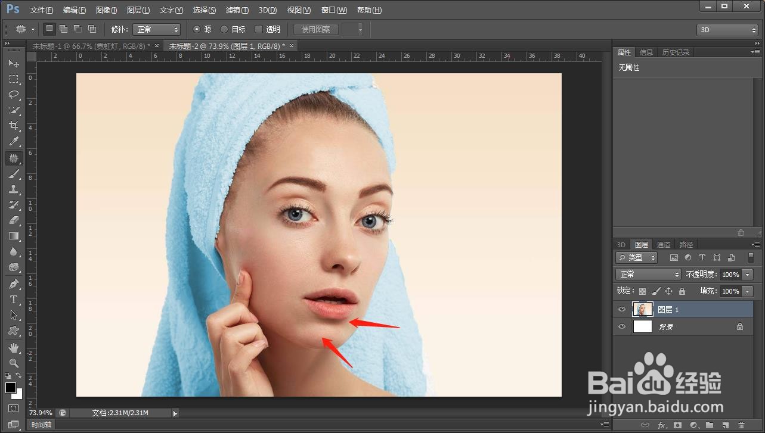
Task: Select the Eyedropper tool
Action: 14,141
